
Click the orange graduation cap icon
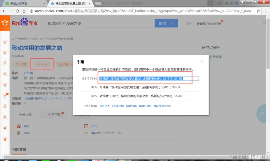(5, 23)
